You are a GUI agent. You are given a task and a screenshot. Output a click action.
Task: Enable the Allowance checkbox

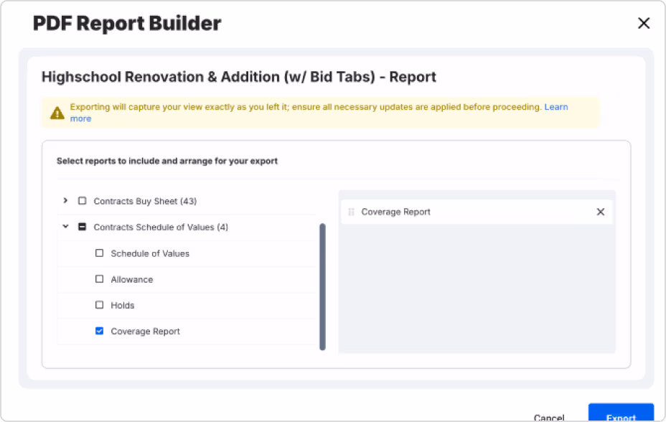pyautogui.click(x=99, y=279)
